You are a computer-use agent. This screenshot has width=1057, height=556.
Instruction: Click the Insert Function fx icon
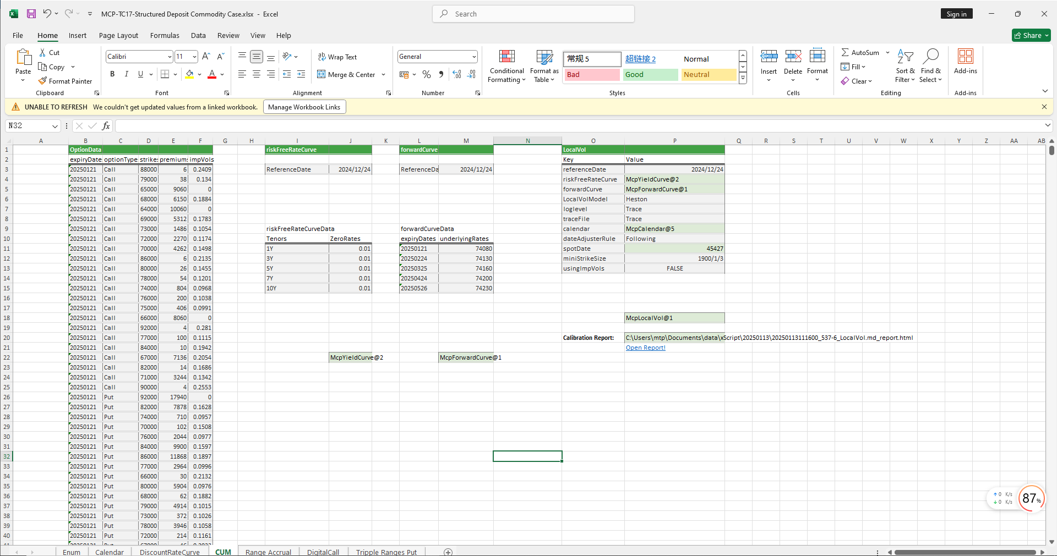[106, 126]
